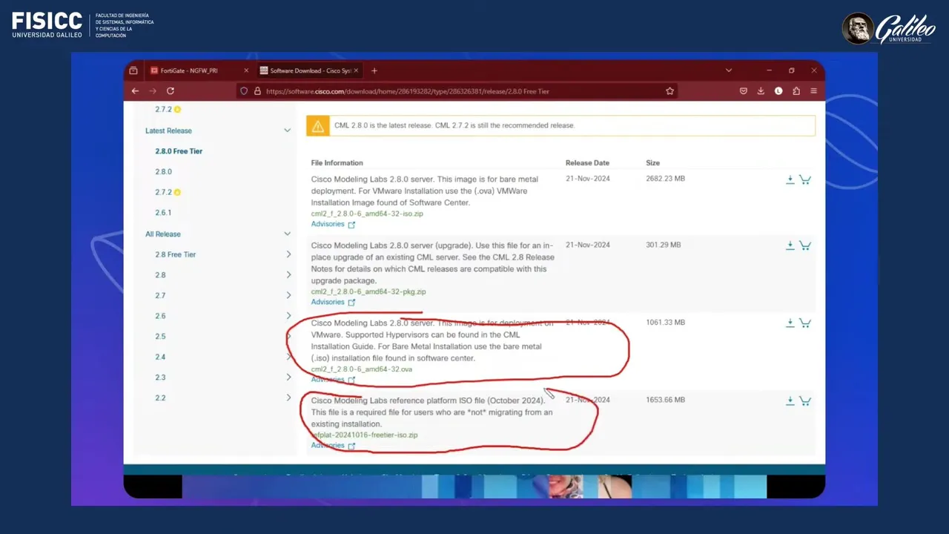Click cml2_f_2.8.0-6_amd64-32.ova file name
This screenshot has width=949, height=534.
361,369
